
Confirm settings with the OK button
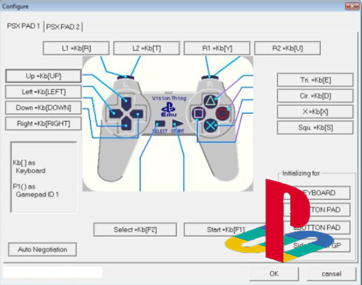(x=274, y=274)
